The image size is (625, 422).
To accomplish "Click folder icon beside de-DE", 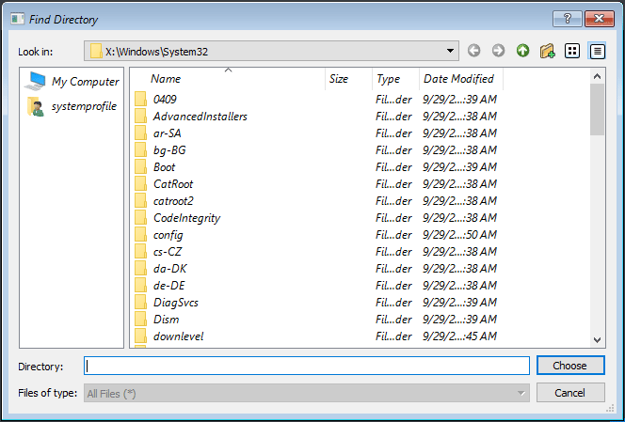I will pyautogui.click(x=140, y=286).
